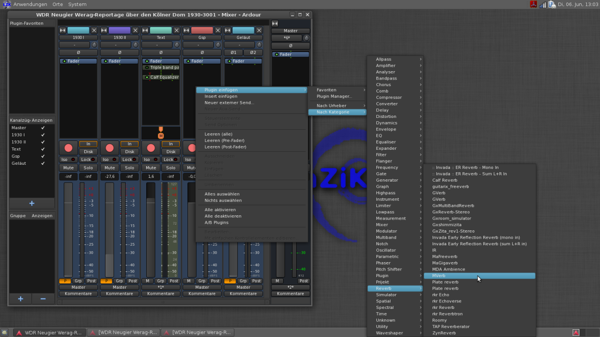Toggle Iso on 1930 I strip
This screenshot has width=600, height=337.
click(68, 160)
